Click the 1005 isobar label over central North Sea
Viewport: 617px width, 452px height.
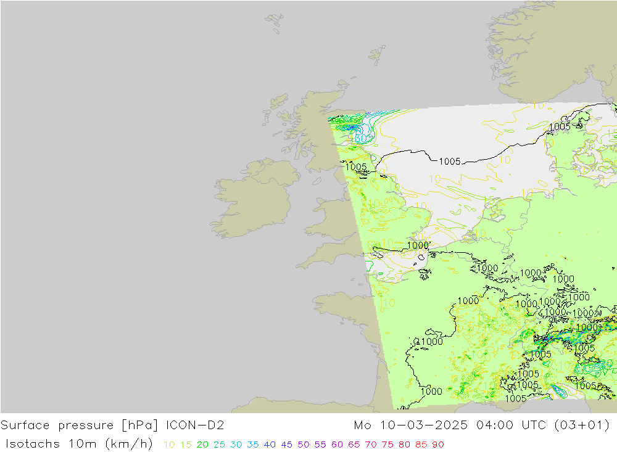click(450, 162)
